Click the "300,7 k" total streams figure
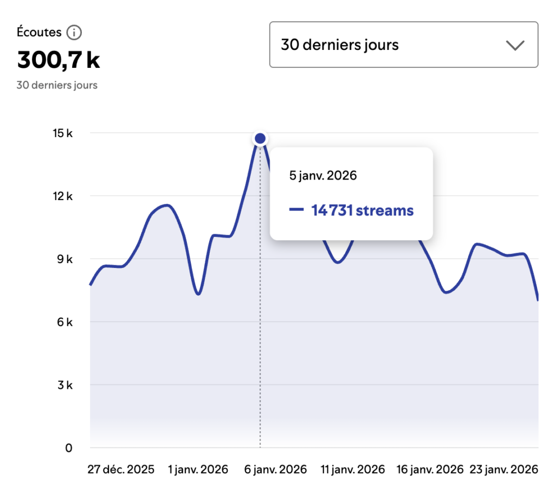555x500 pixels. click(59, 60)
